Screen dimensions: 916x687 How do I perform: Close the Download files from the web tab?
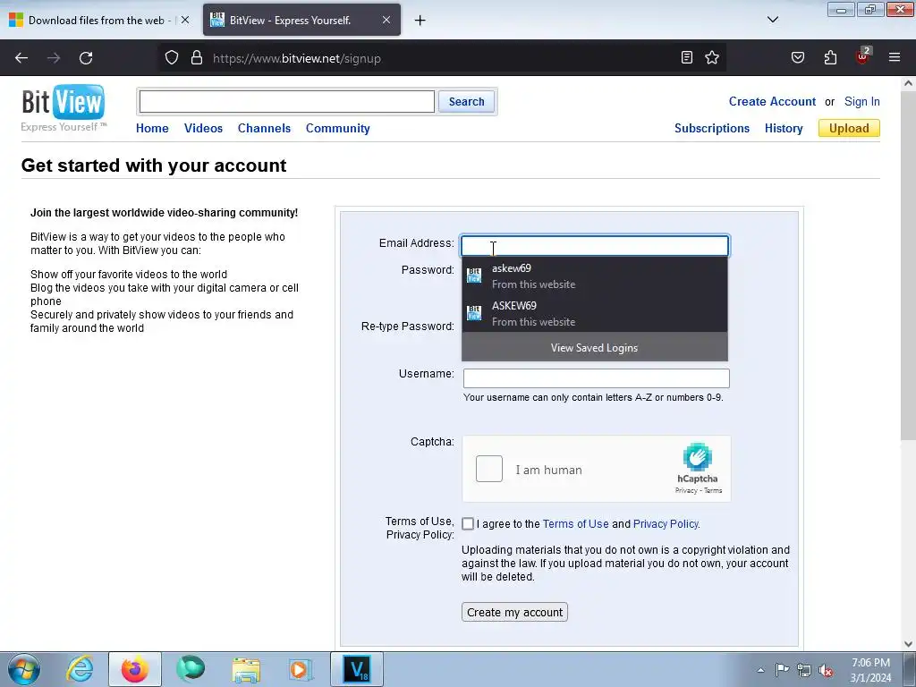pyautogui.click(x=184, y=20)
